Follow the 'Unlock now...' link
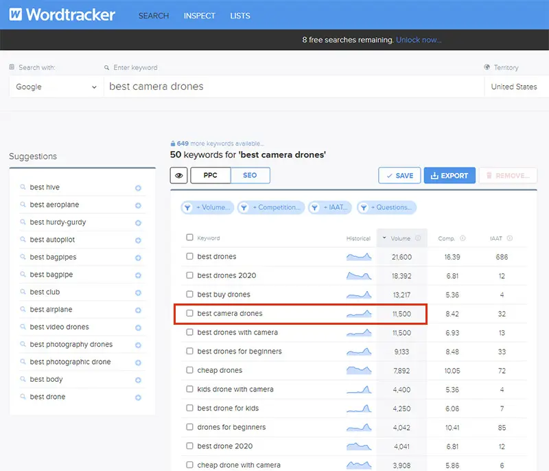 [x=419, y=40]
